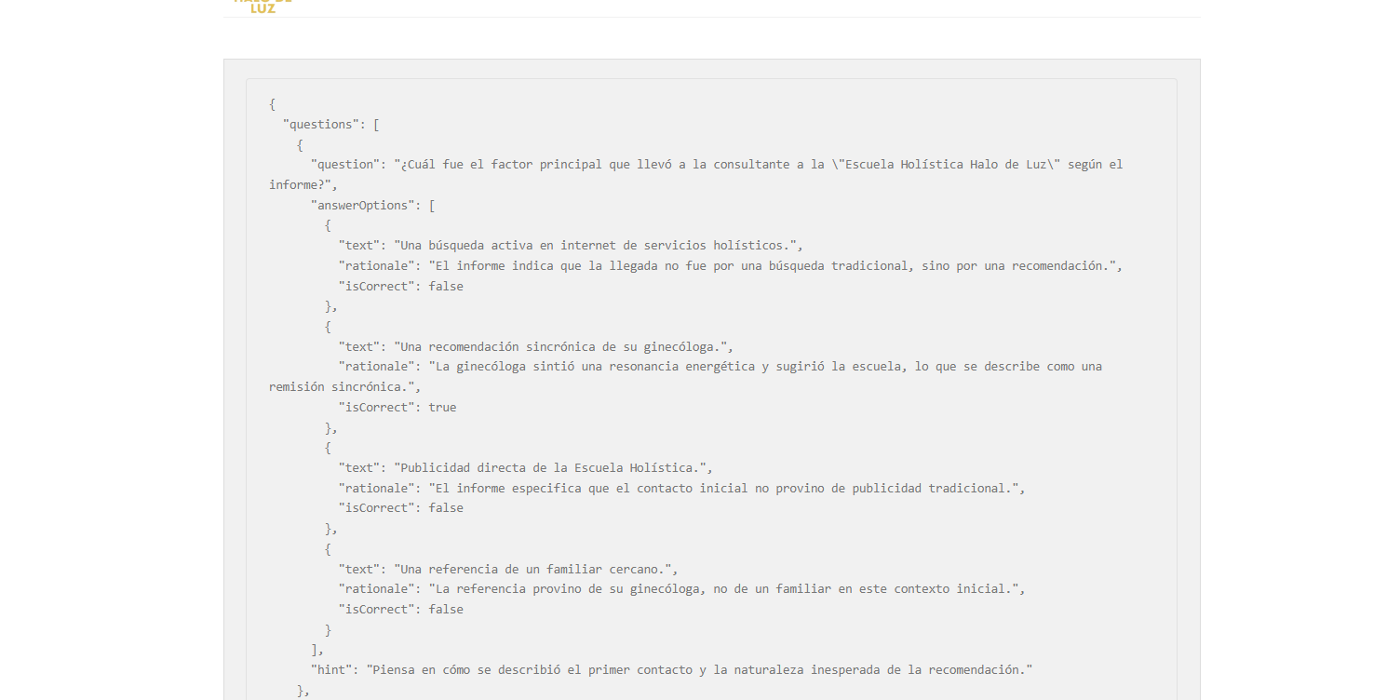This screenshot has width=1387, height=700.
Task: Select text "Una referencia de un familiar cercano."
Action: coord(535,569)
